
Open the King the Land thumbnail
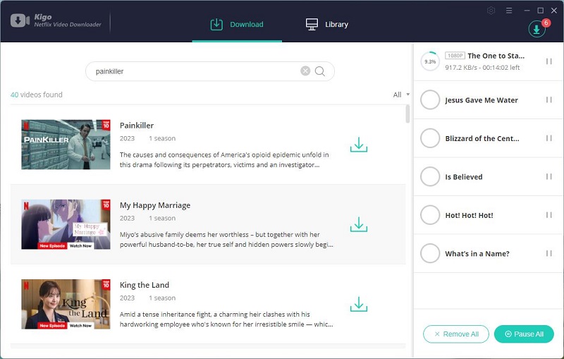66,304
